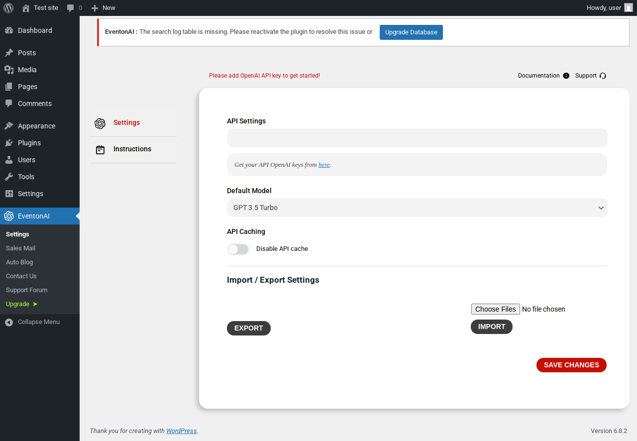Image resolution: width=637 pixels, height=441 pixels.
Task: Open the EventonAI top-level menu item
Action: click(x=40, y=216)
